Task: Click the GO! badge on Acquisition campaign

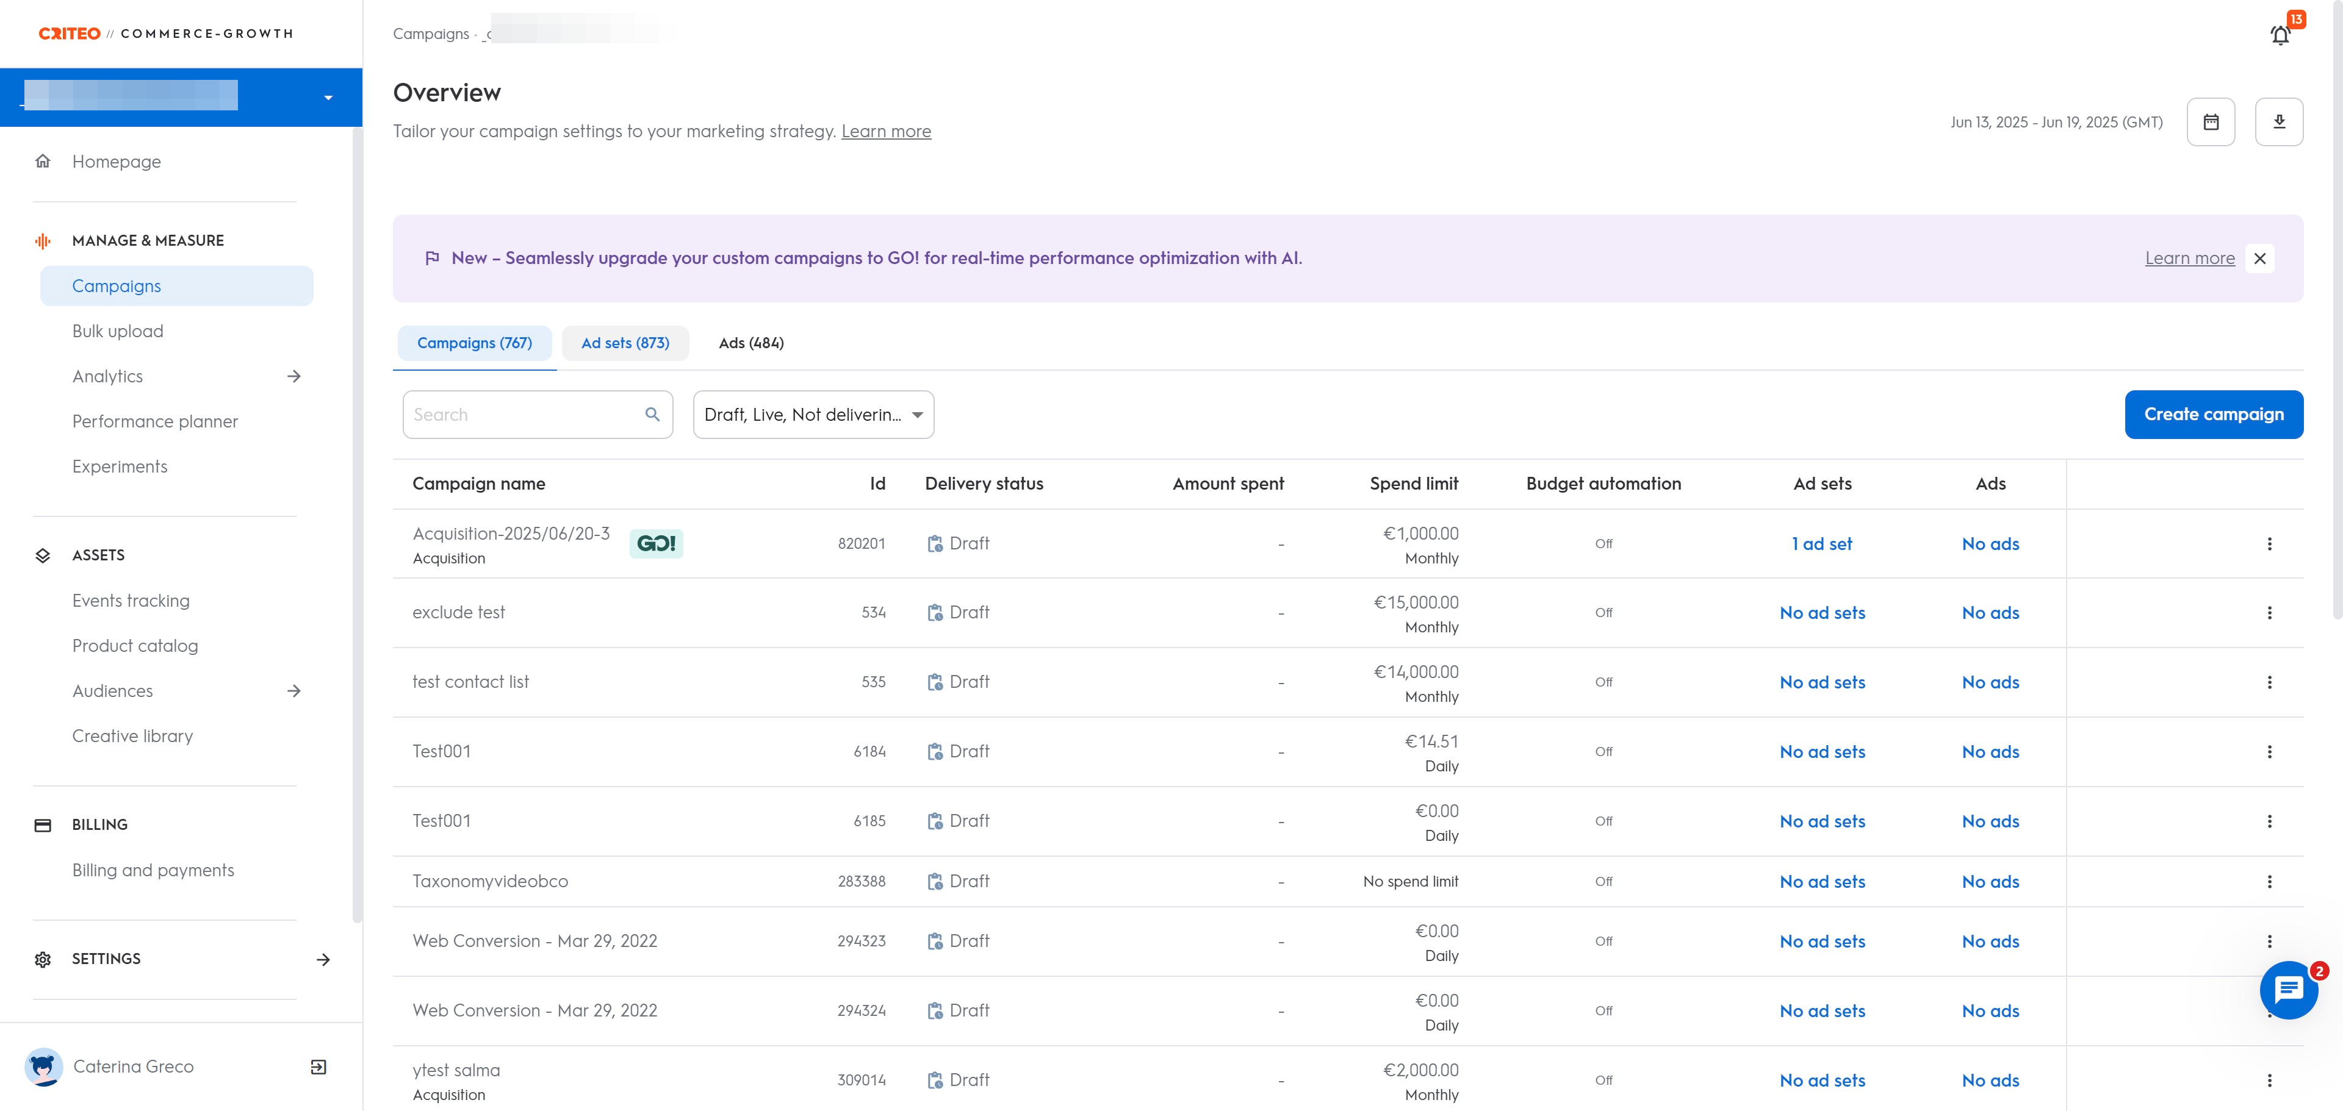Action: (656, 544)
